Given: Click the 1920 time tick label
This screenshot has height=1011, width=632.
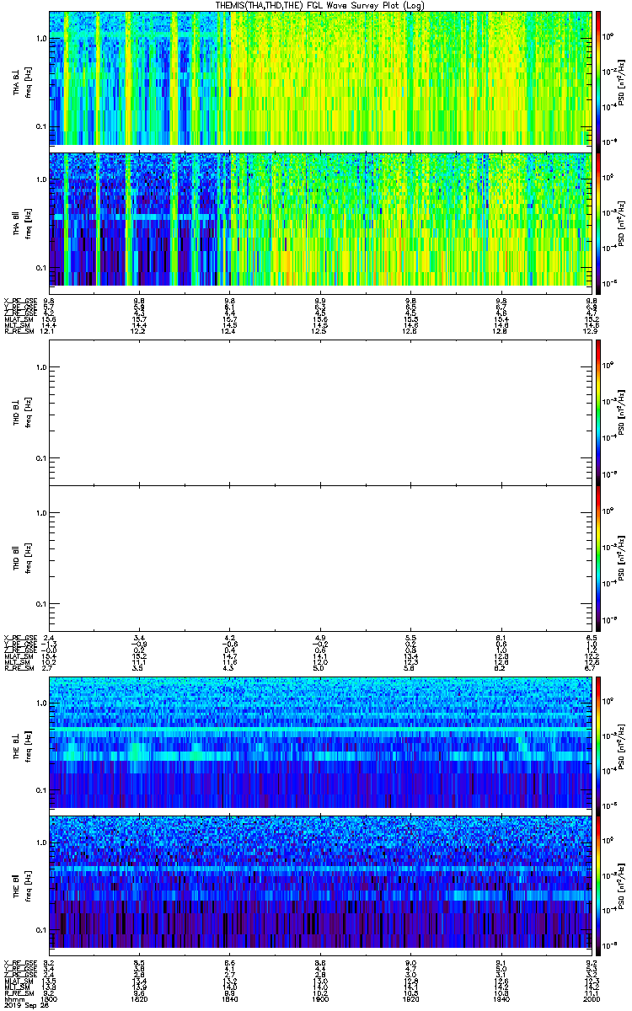Looking at the screenshot, I should 410,999.
